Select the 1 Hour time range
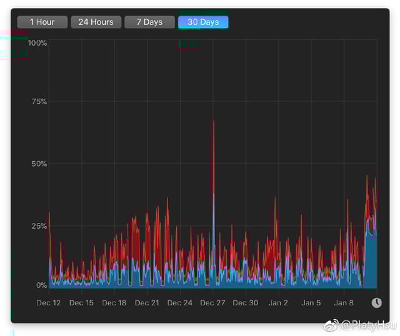400x336 pixels. (x=42, y=22)
